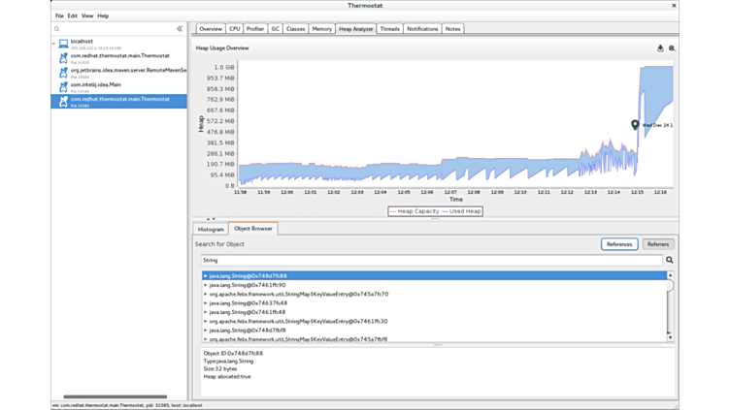Collapse the host sidebar with double-arrow icon

pos(180,29)
